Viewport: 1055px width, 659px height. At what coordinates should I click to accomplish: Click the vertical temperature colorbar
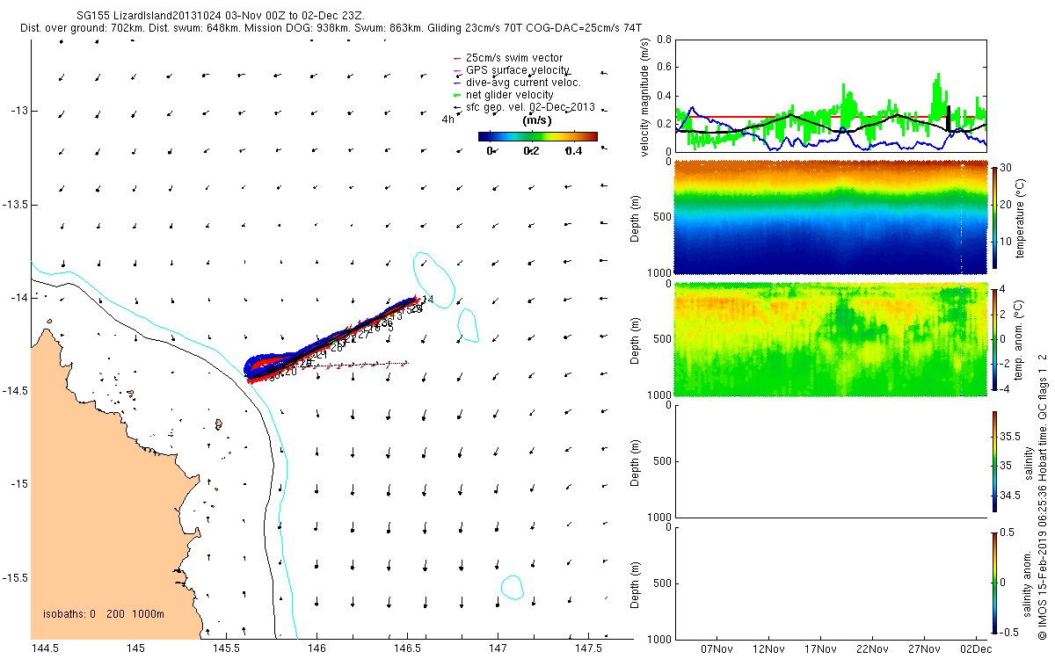[994, 217]
